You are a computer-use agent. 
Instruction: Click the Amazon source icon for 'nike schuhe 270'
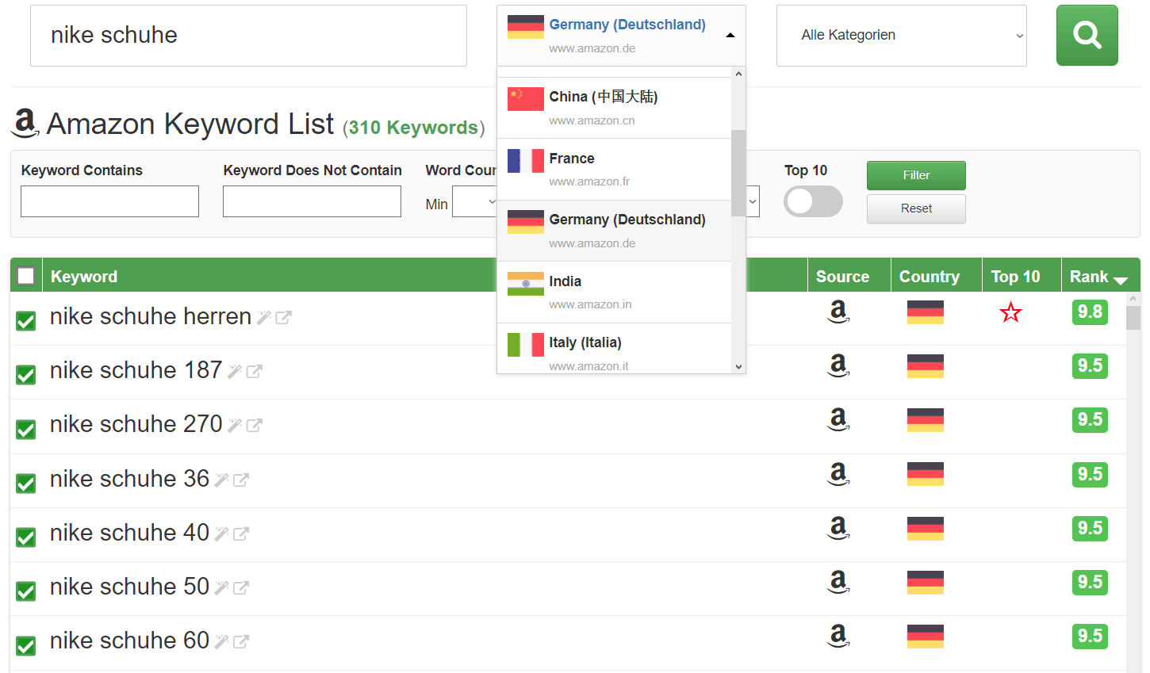[x=838, y=420]
